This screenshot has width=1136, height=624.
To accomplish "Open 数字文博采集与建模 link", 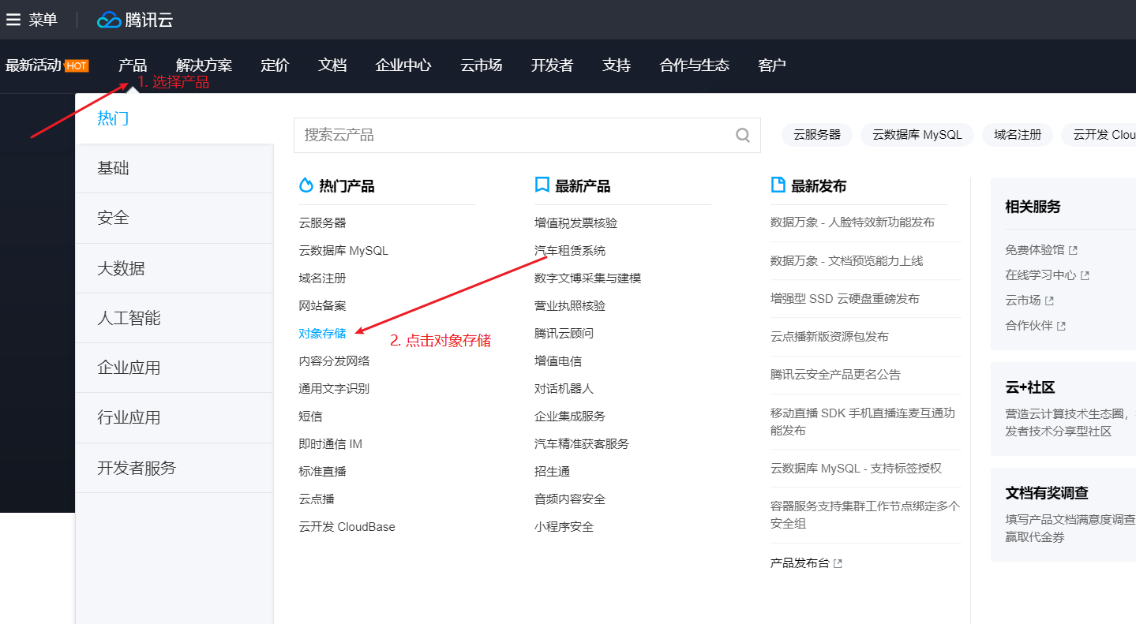I will point(587,278).
